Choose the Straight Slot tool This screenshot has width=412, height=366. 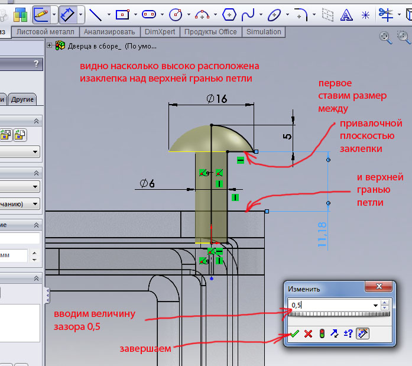click(150, 13)
